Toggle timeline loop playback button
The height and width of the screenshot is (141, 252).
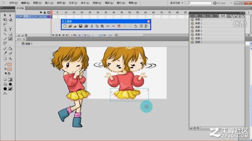click(x=75, y=35)
